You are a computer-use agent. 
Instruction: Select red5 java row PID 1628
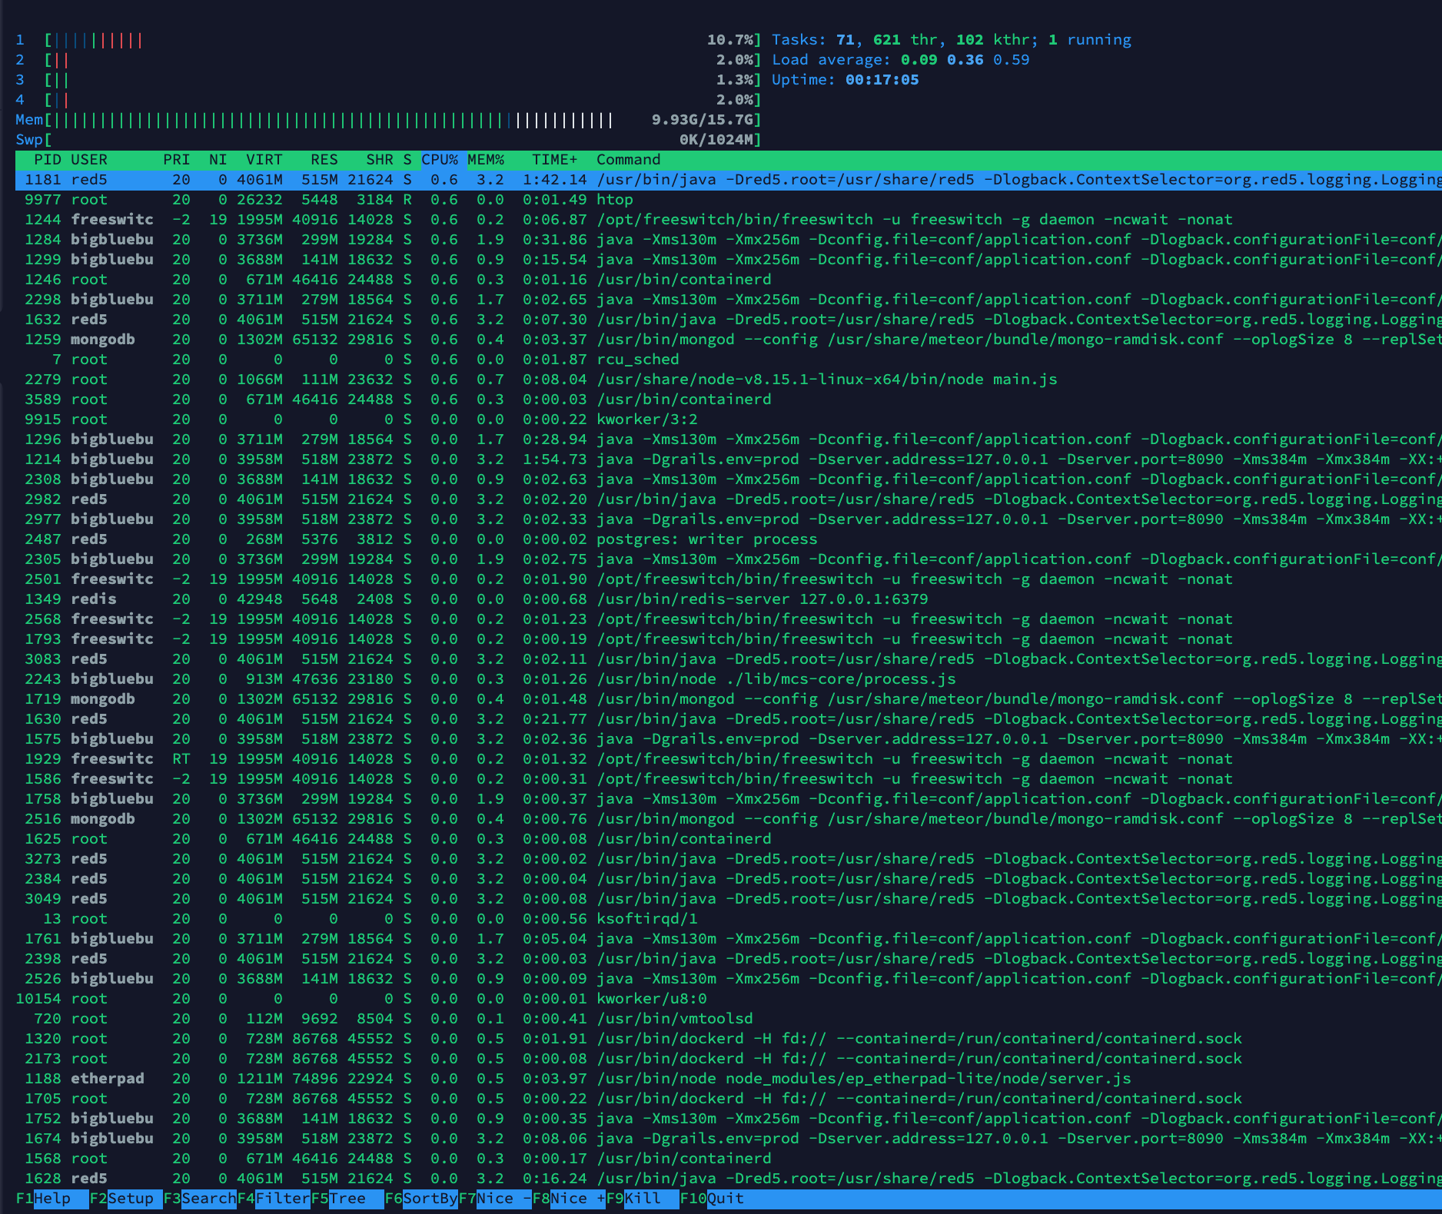[x=729, y=1179]
